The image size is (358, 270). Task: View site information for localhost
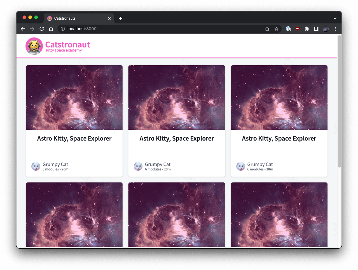[62, 29]
